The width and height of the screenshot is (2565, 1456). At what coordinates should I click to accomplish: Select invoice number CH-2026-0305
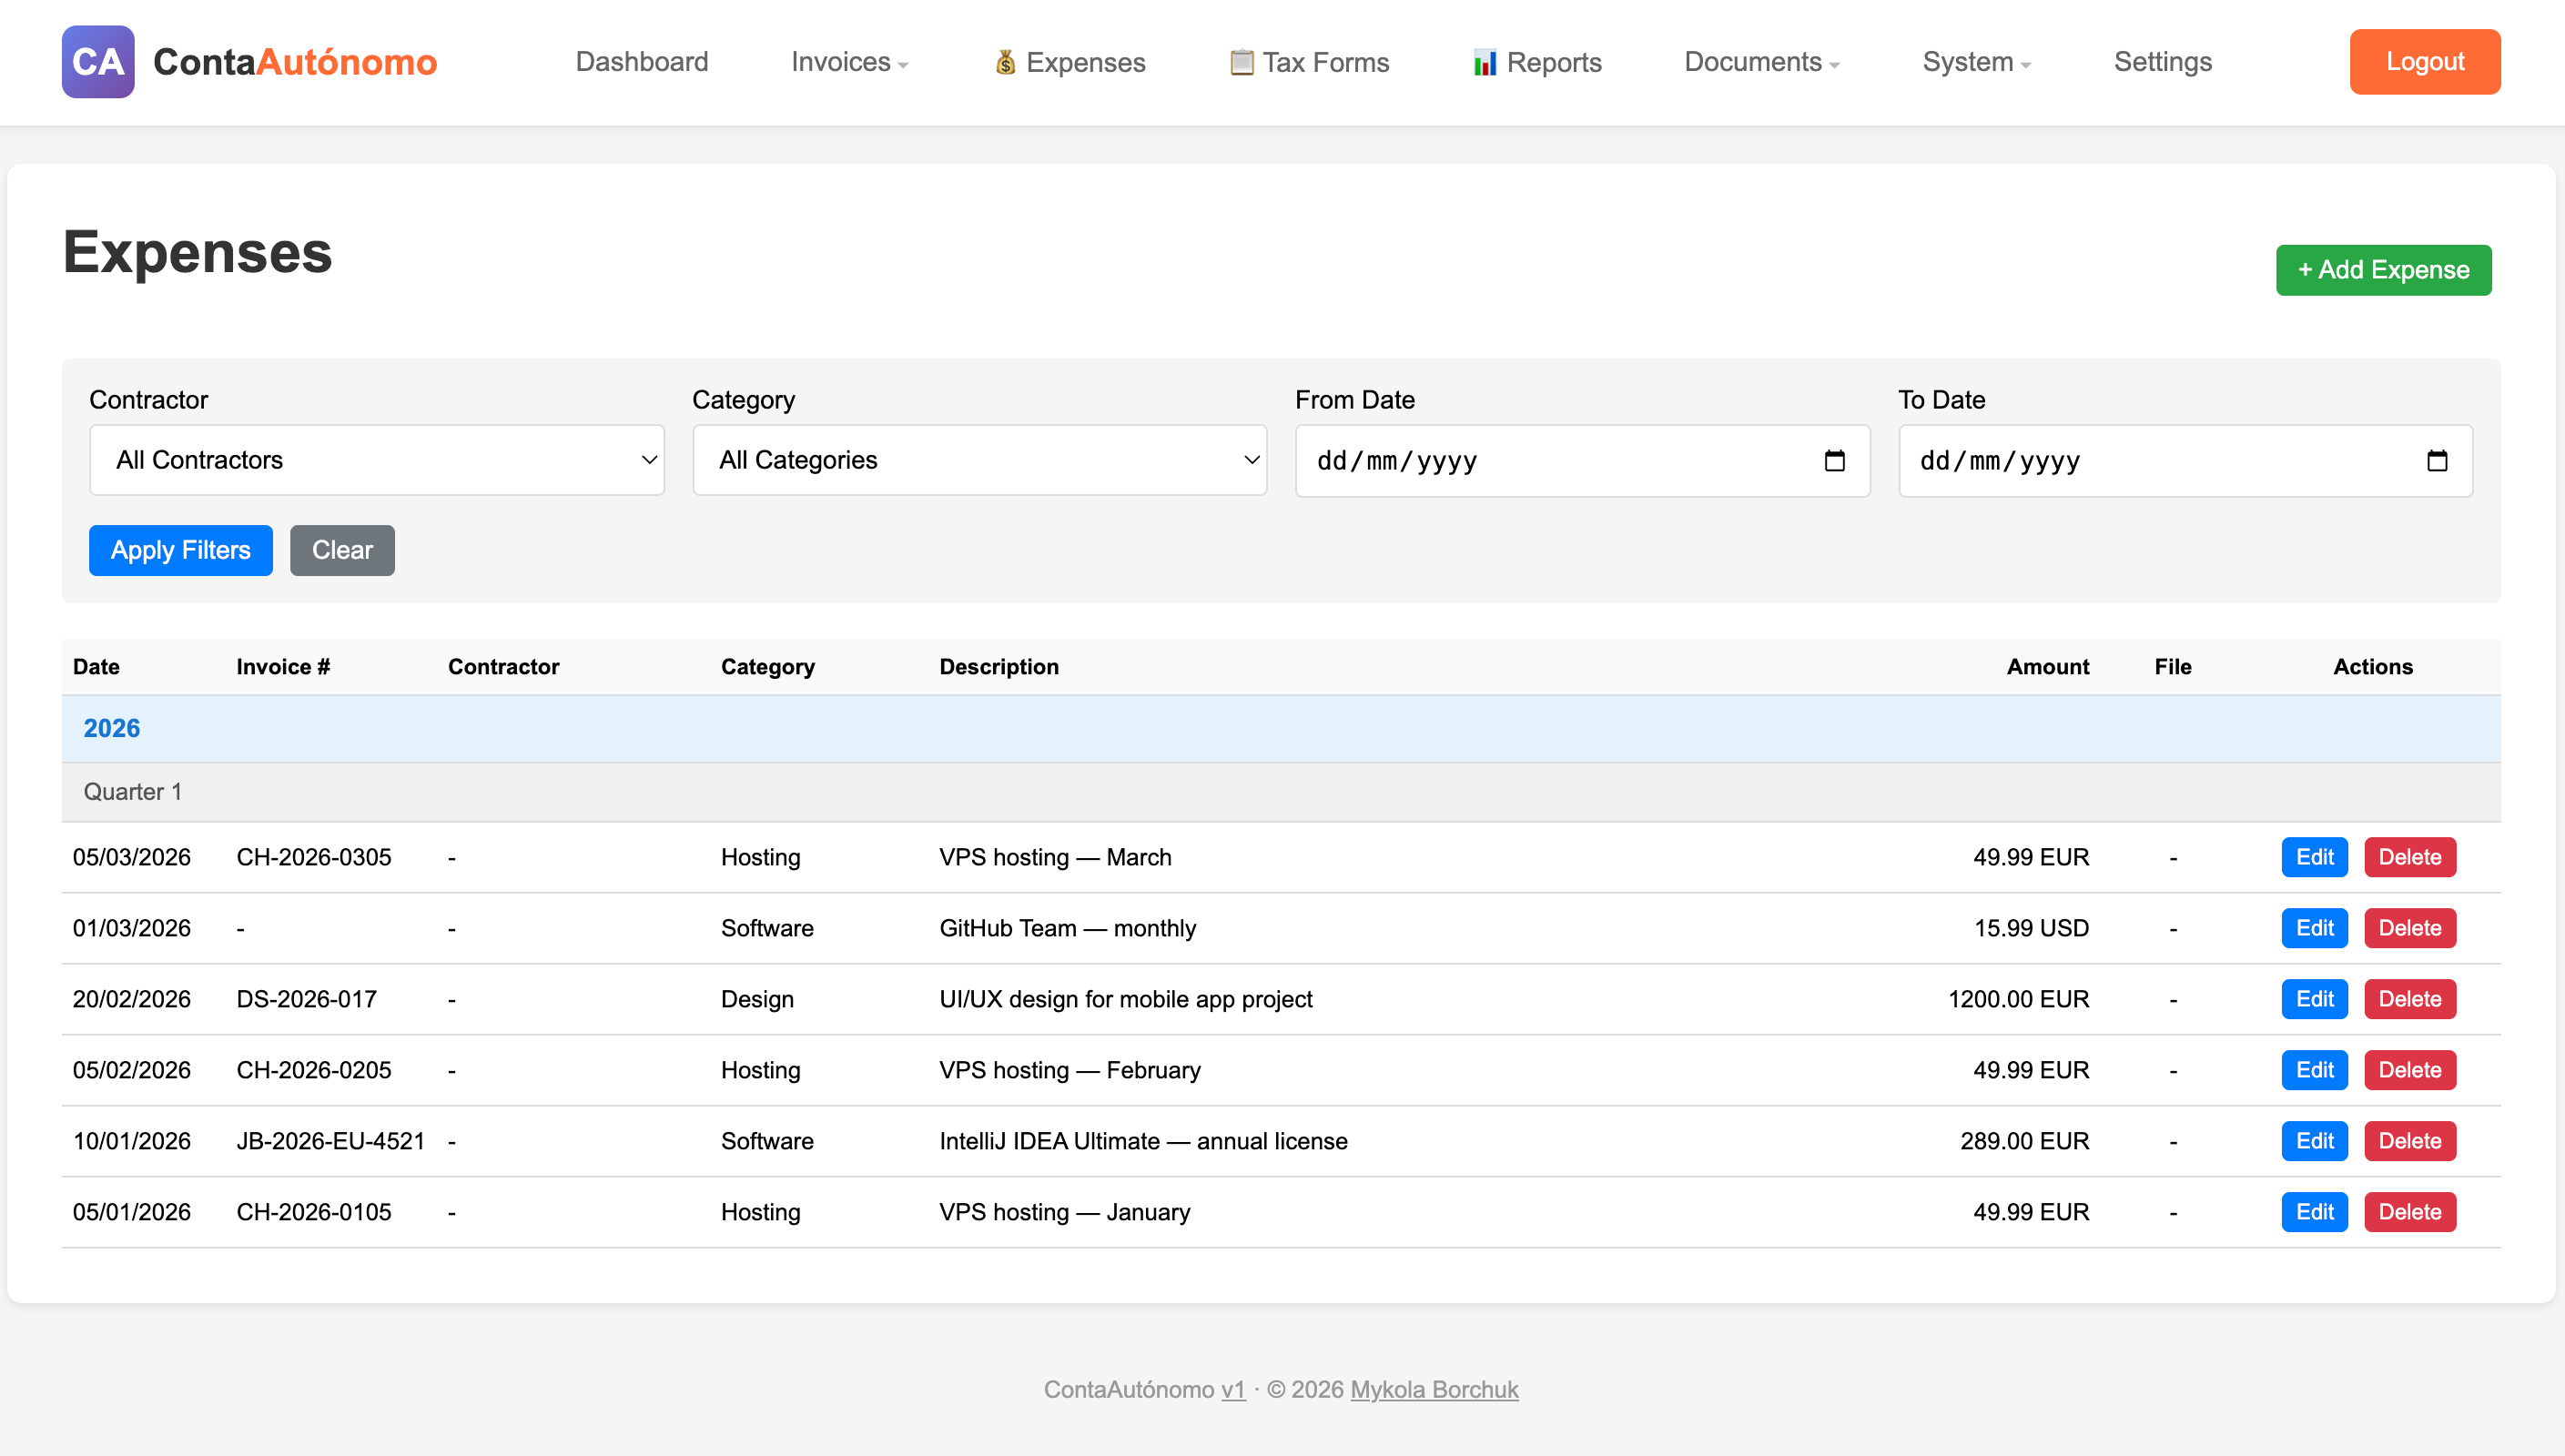coord(313,857)
